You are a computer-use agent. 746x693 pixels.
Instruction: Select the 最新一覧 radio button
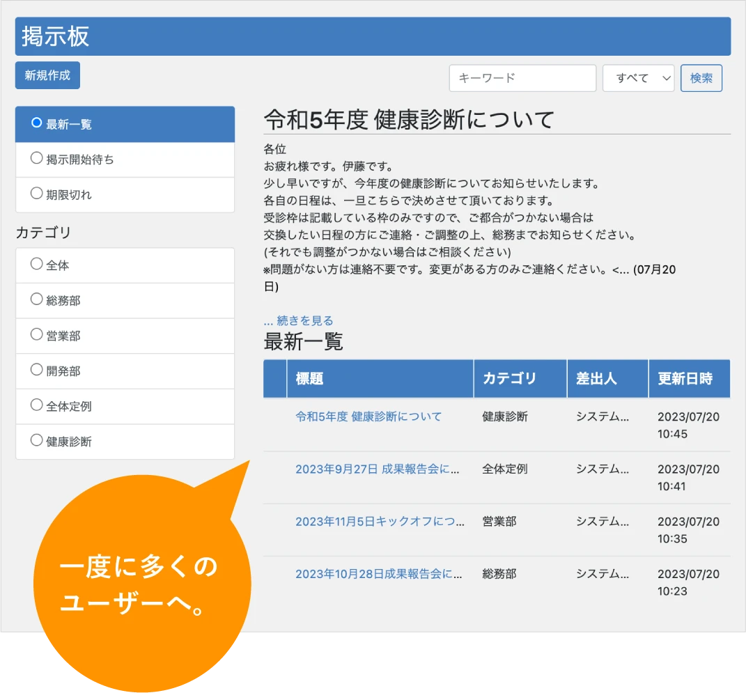[37, 123]
